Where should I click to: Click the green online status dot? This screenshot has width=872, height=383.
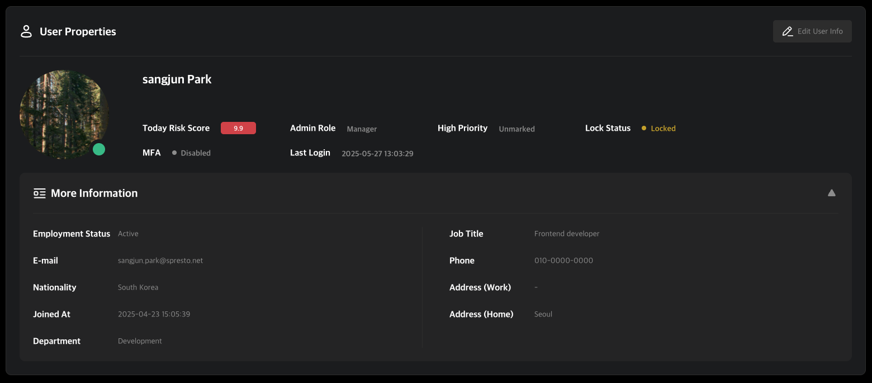pyautogui.click(x=99, y=149)
